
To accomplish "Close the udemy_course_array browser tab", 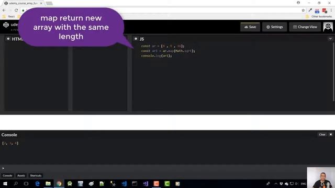I will pyautogui.click(x=41, y=3).
